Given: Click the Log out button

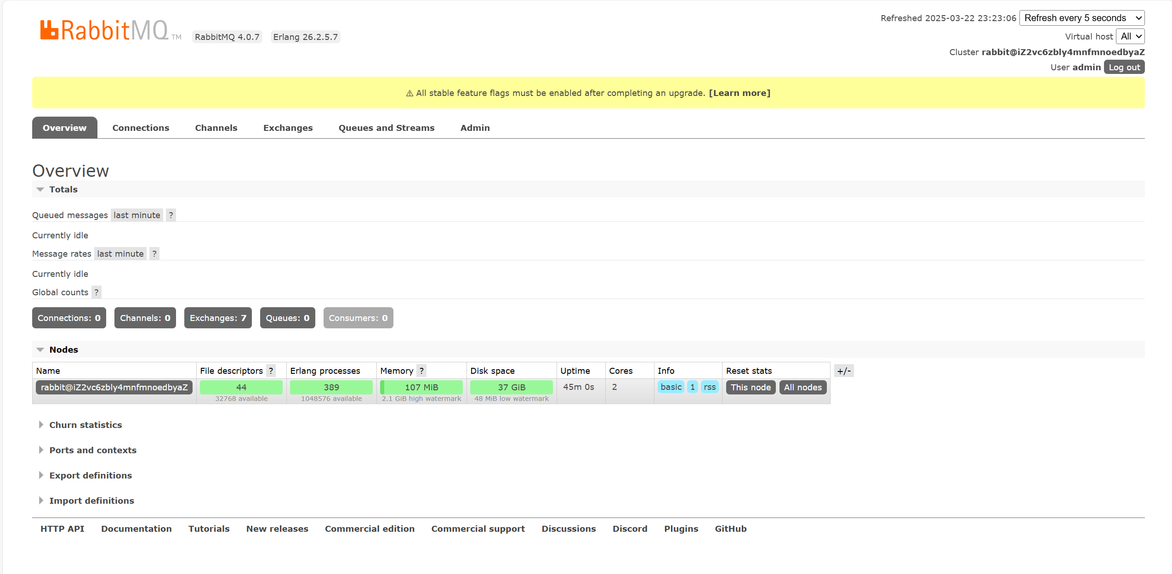Looking at the screenshot, I should [x=1124, y=67].
